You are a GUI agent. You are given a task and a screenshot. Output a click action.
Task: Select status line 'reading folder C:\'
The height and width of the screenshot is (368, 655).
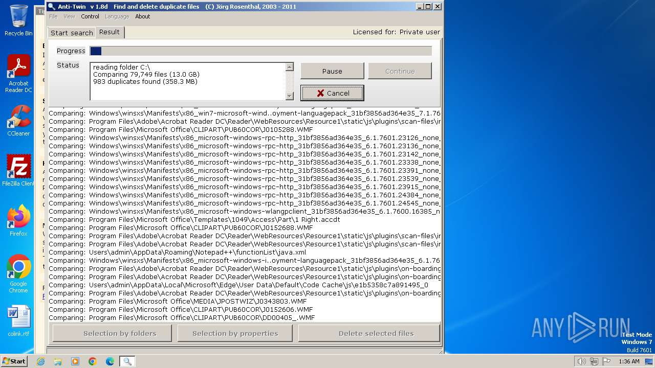(x=121, y=67)
